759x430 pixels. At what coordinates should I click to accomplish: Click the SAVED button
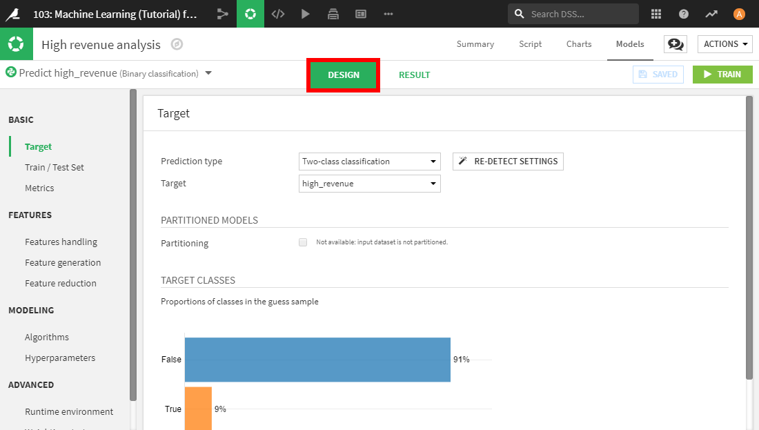658,74
